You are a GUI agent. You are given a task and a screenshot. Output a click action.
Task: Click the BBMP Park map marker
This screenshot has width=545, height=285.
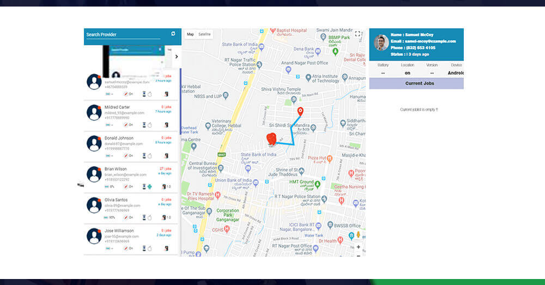click(335, 52)
